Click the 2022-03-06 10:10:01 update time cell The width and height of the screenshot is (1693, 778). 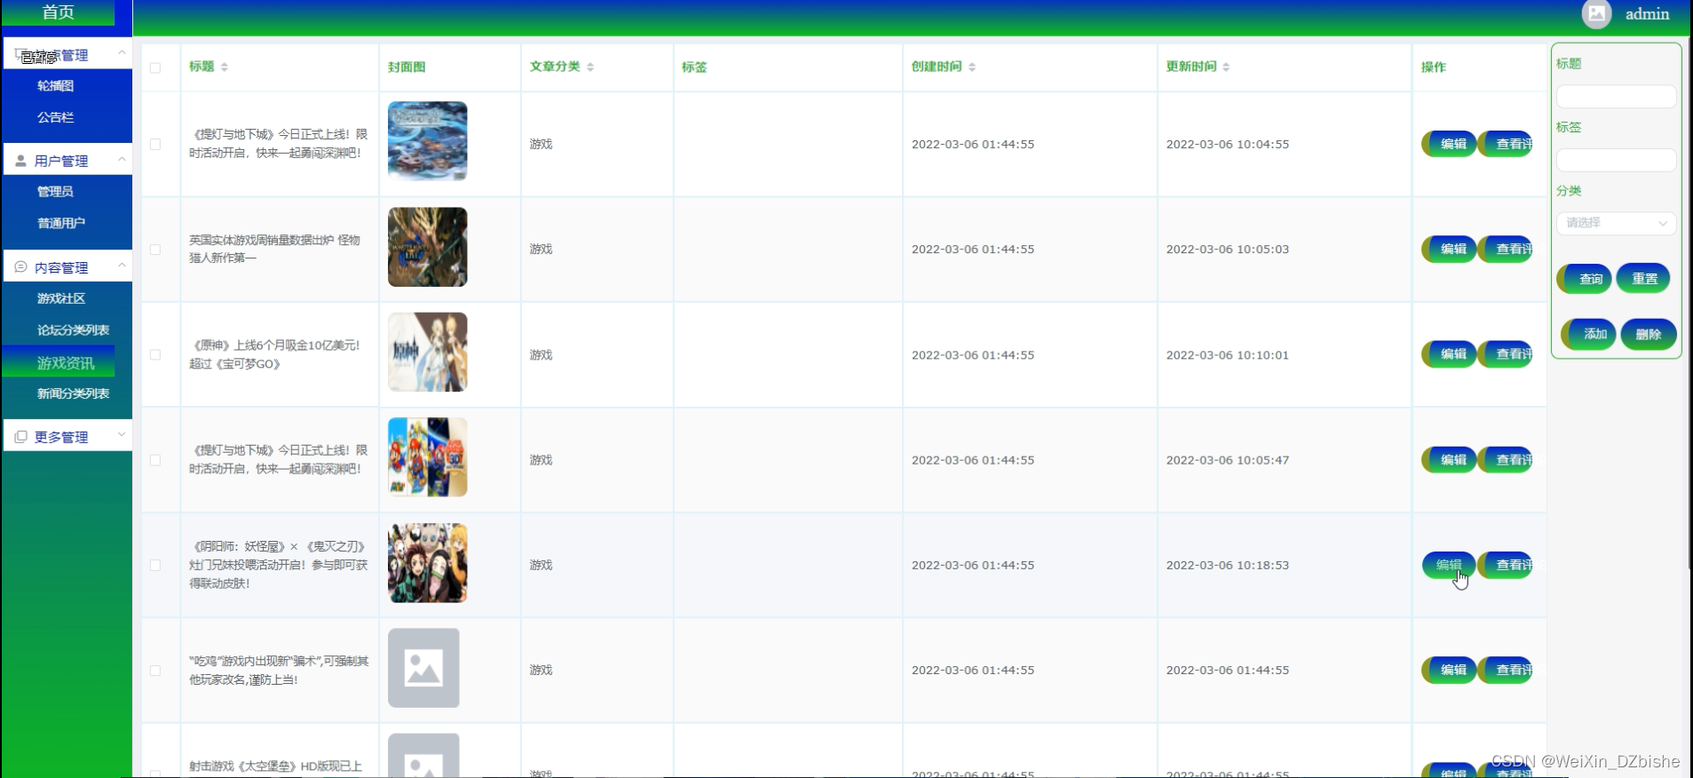(x=1227, y=354)
